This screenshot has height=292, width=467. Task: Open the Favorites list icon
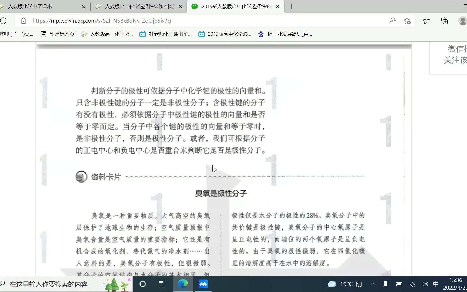(x=426, y=21)
